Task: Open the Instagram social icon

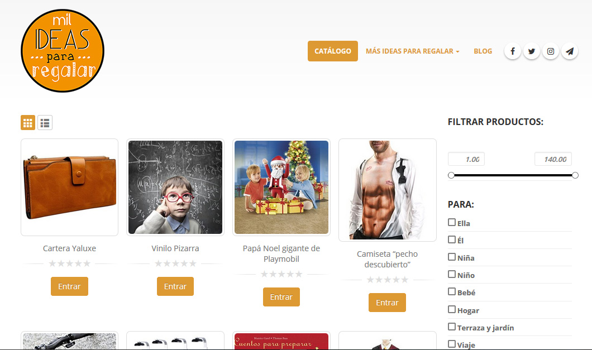Action: pyautogui.click(x=551, y=51)
